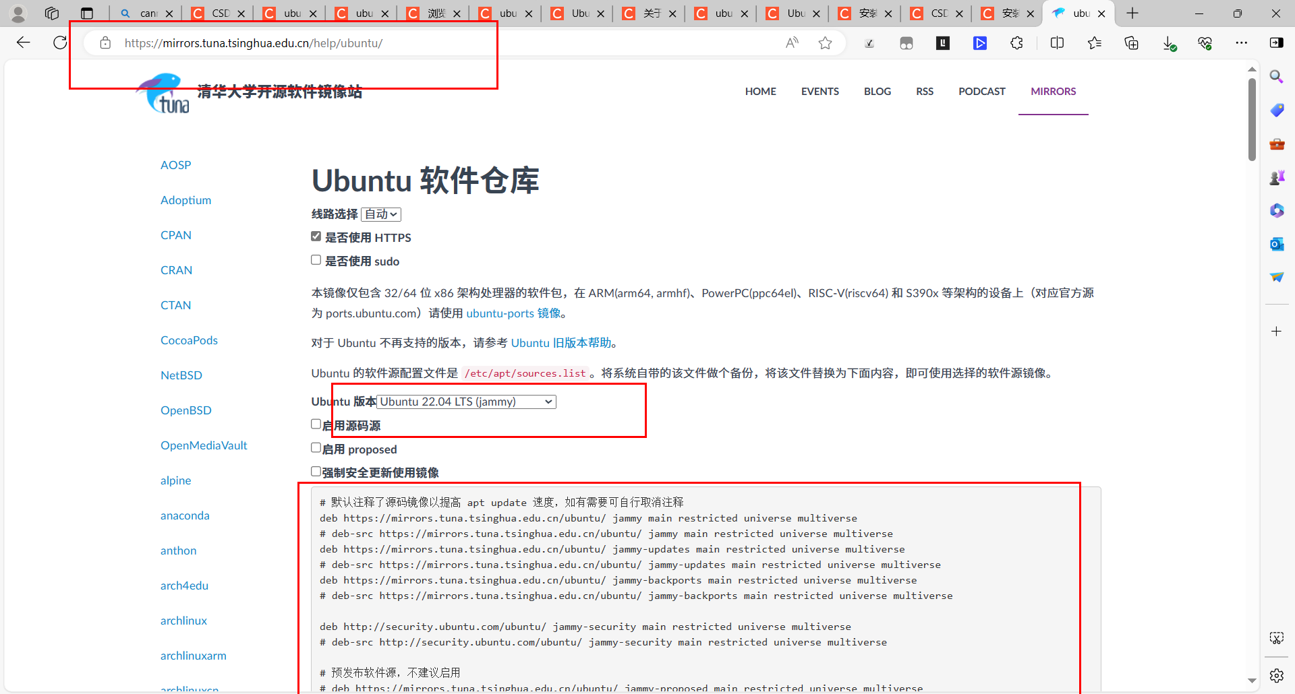
Task: Open Adoptium in sidebar list
Action: (x=186, y=200)
